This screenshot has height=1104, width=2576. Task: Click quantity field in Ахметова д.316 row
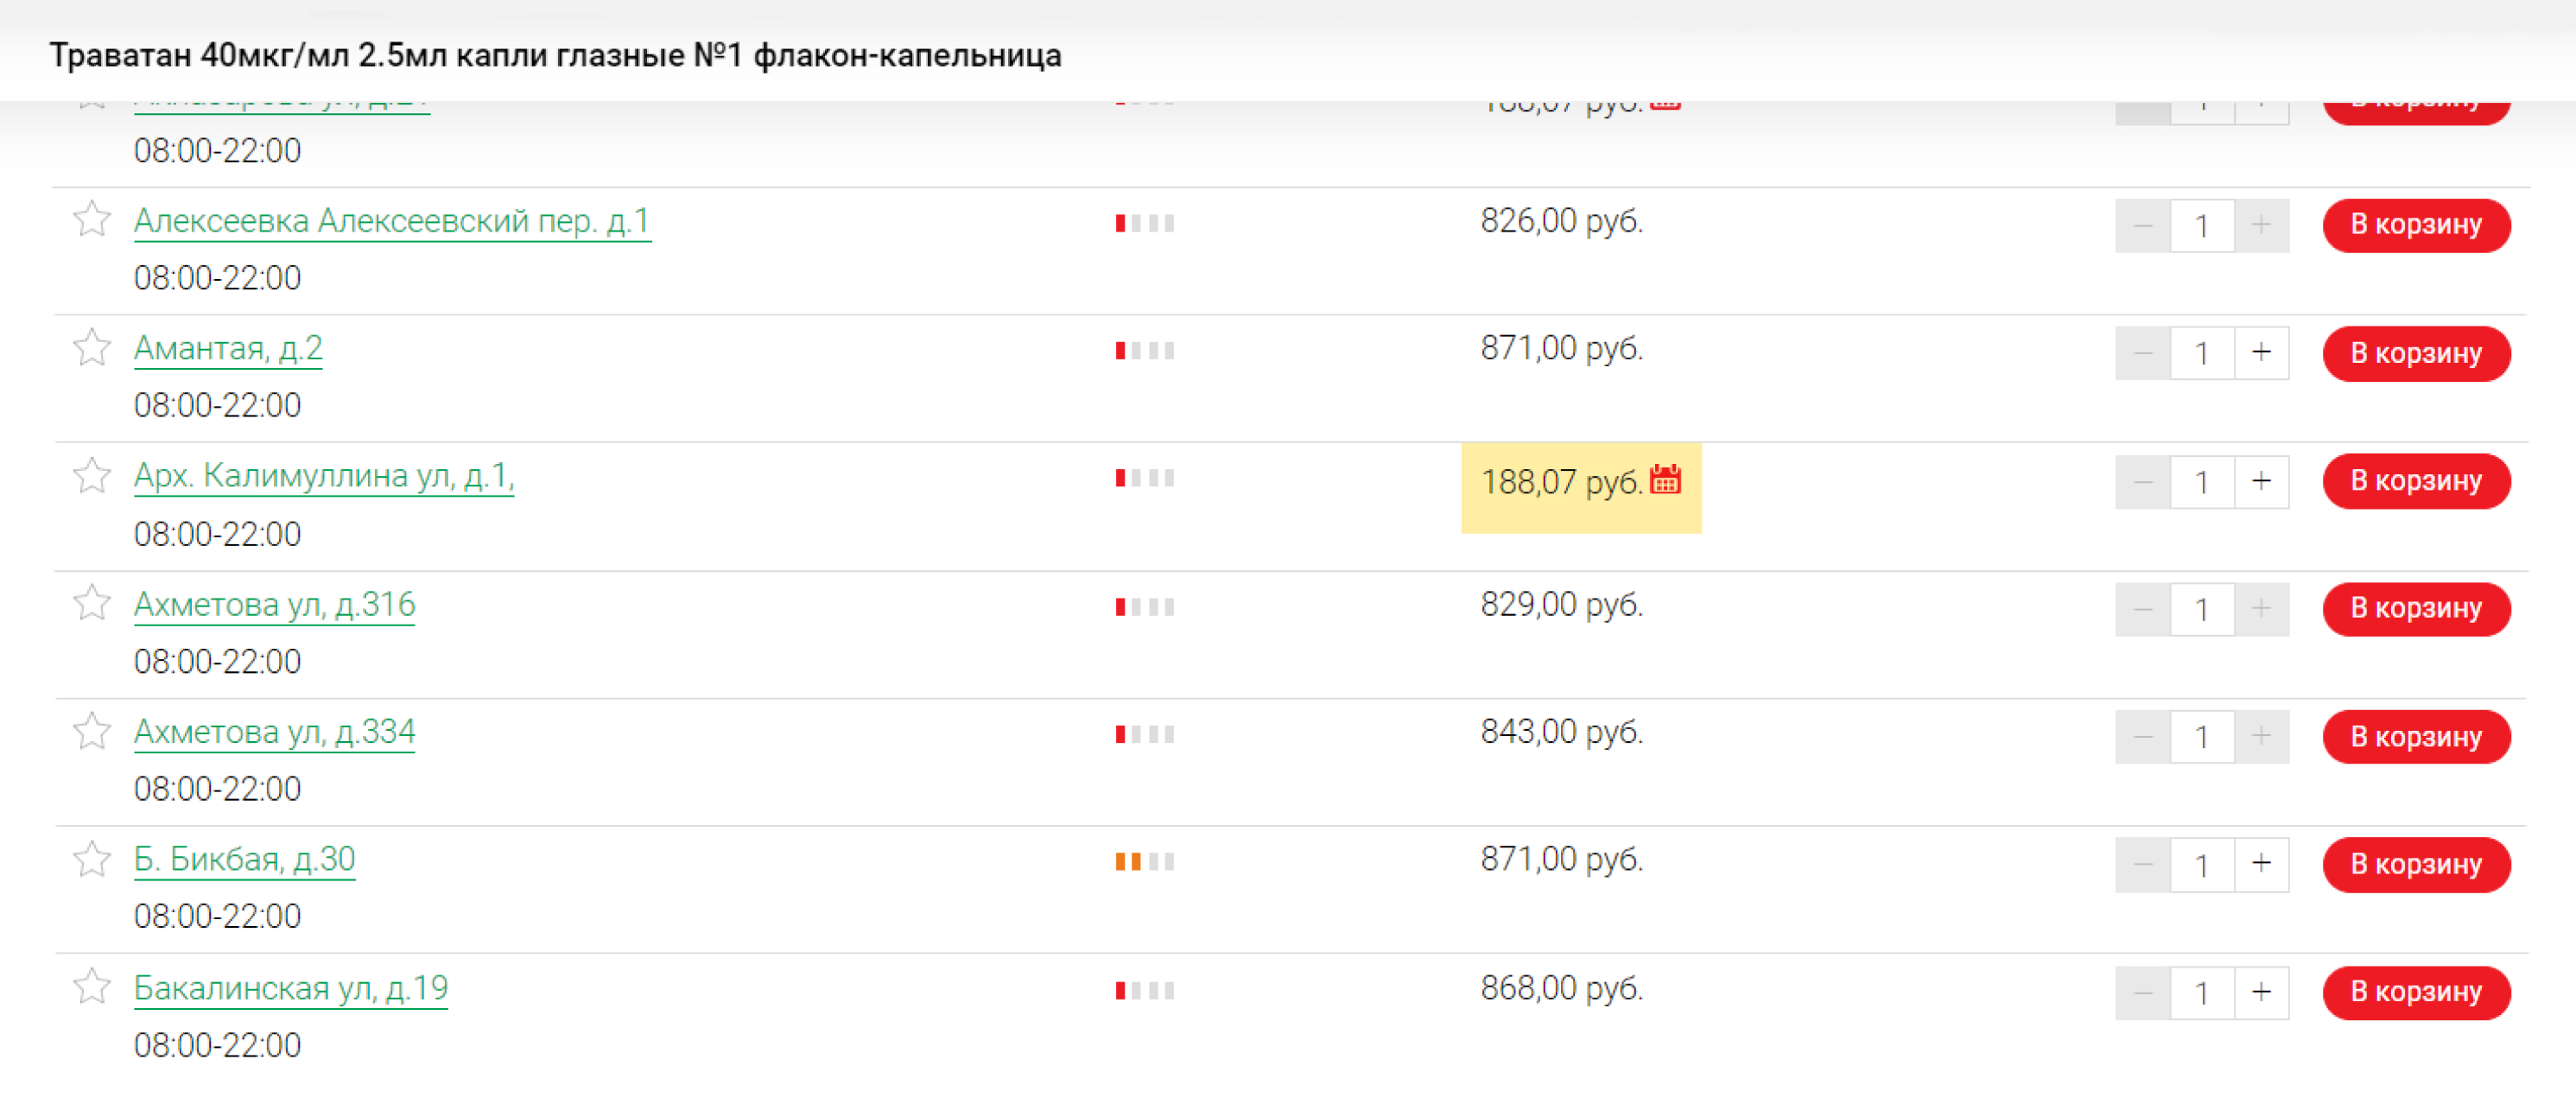coord(2202,609)
